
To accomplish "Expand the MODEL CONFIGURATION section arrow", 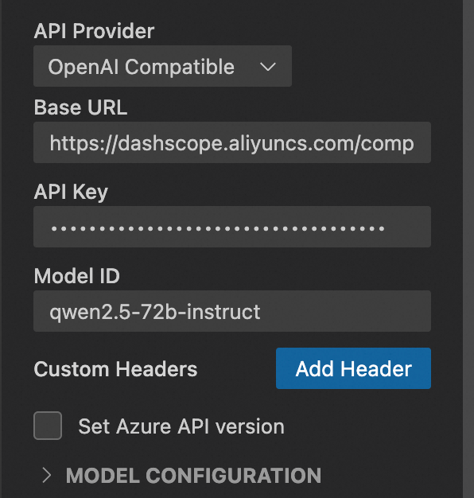I will coord(47,476).
